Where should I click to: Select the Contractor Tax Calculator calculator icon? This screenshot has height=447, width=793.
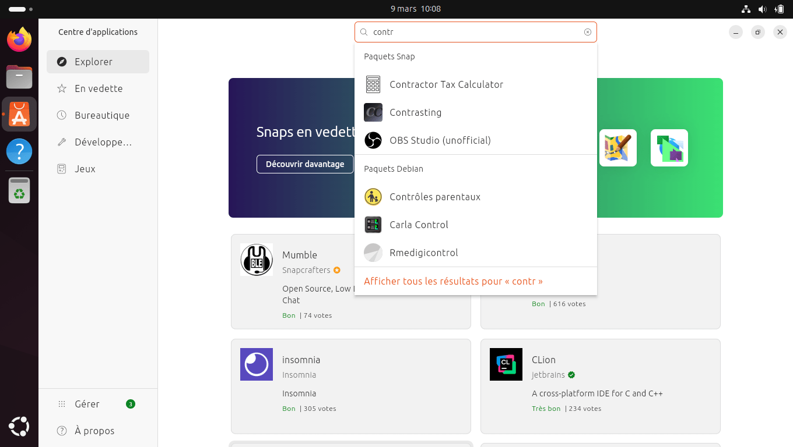[x=373, y=84]
